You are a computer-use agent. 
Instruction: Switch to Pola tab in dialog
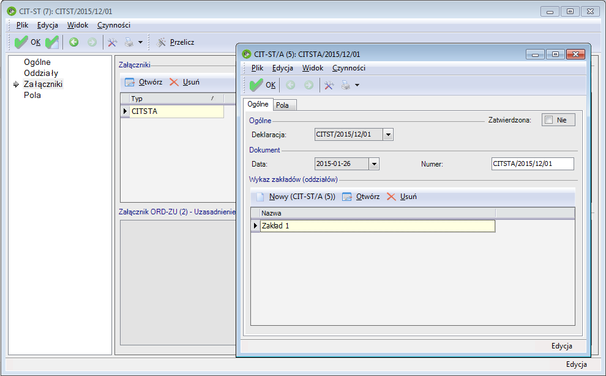285,105
